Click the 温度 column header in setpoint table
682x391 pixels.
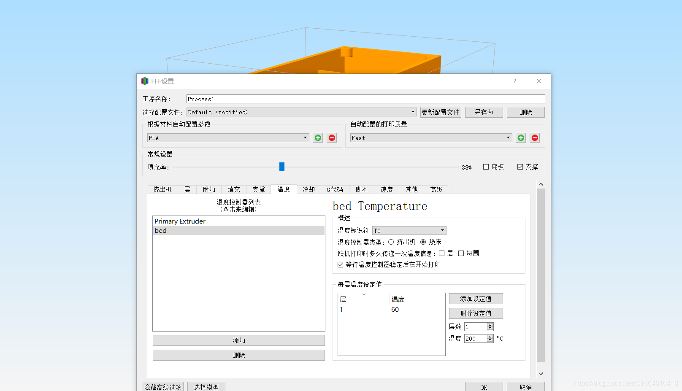coord(417,299)
